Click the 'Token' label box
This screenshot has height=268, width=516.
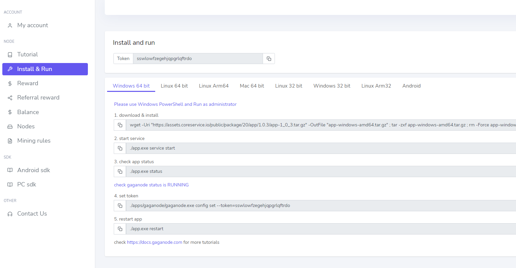click(123, 59)
